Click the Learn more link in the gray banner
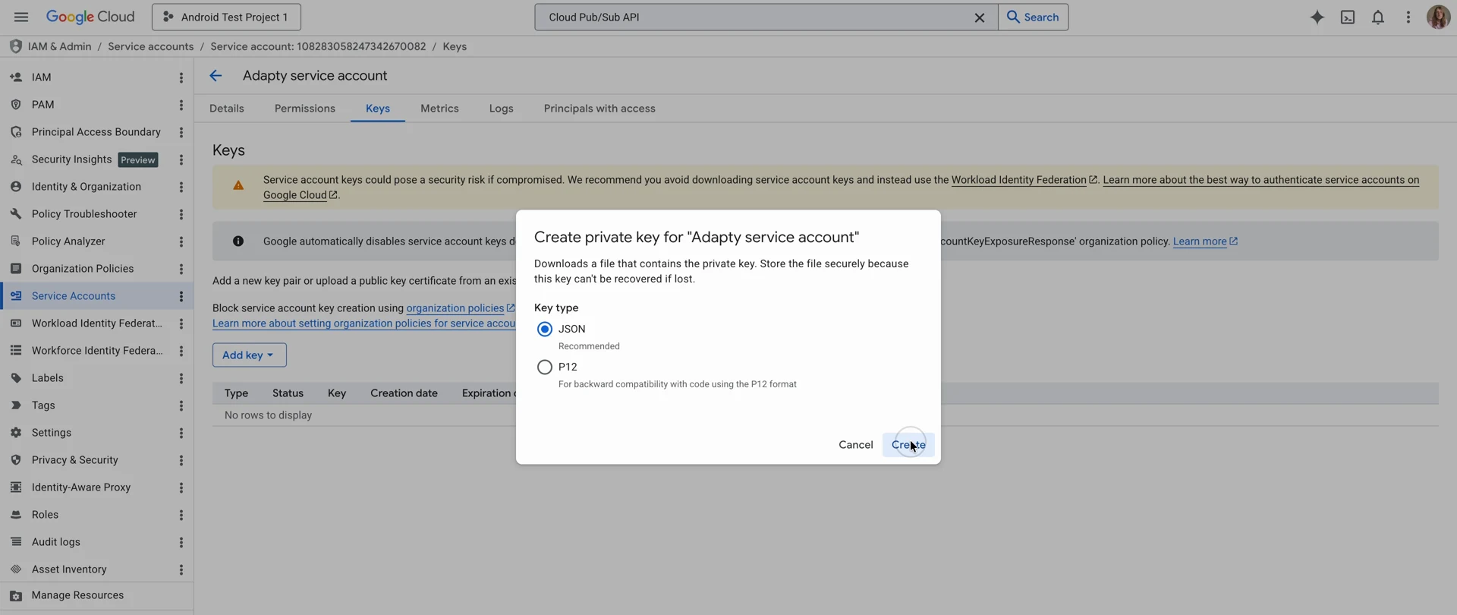This screenshot has width=1457, height=615. click(x=1205, y=241)
